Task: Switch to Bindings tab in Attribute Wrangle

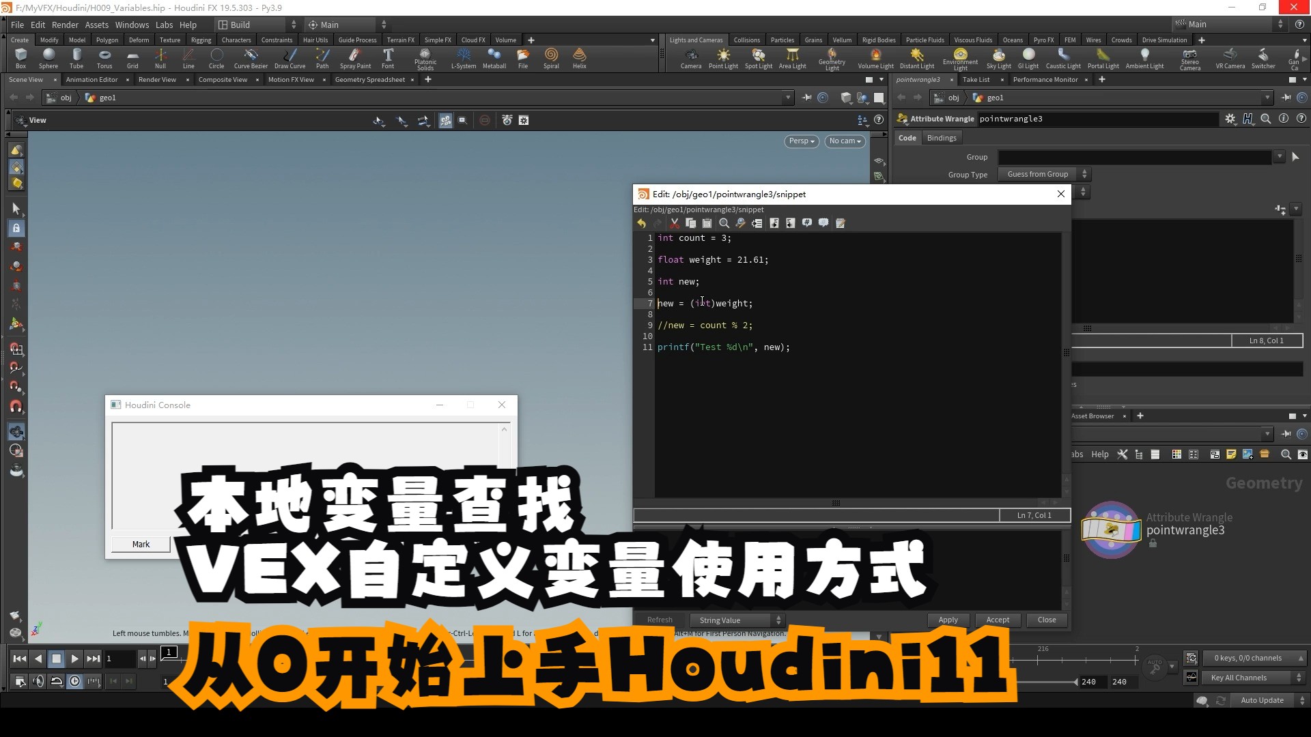Action: 943,136
